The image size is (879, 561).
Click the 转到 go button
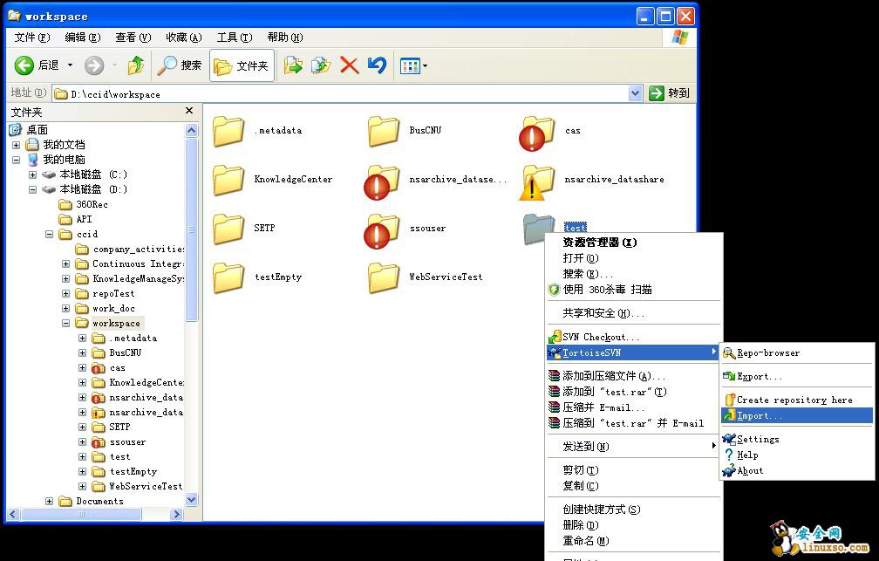670,93
